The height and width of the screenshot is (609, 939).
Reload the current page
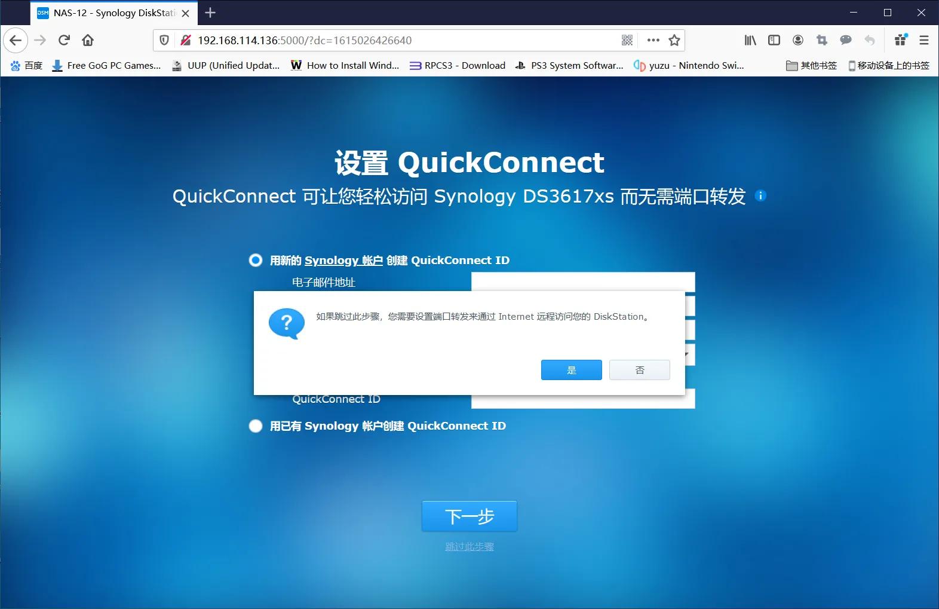64,40
